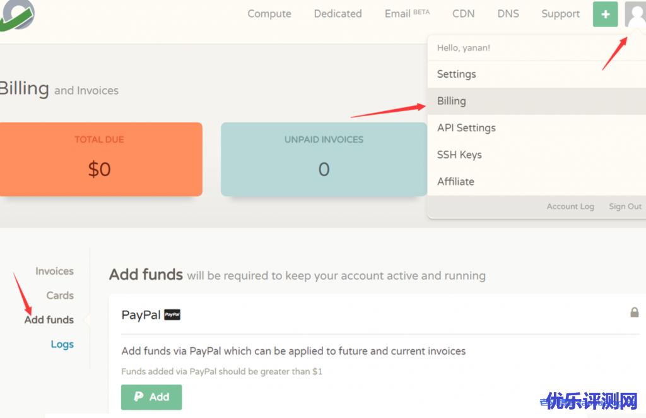Open Affiliate from user menu
646x418 pixels.
[455, 181]
